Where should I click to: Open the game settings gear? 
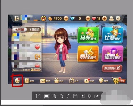[118, 19]
